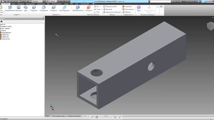
Task: Select the Вращение (Revolve) tool
Action: coord(19,8)
